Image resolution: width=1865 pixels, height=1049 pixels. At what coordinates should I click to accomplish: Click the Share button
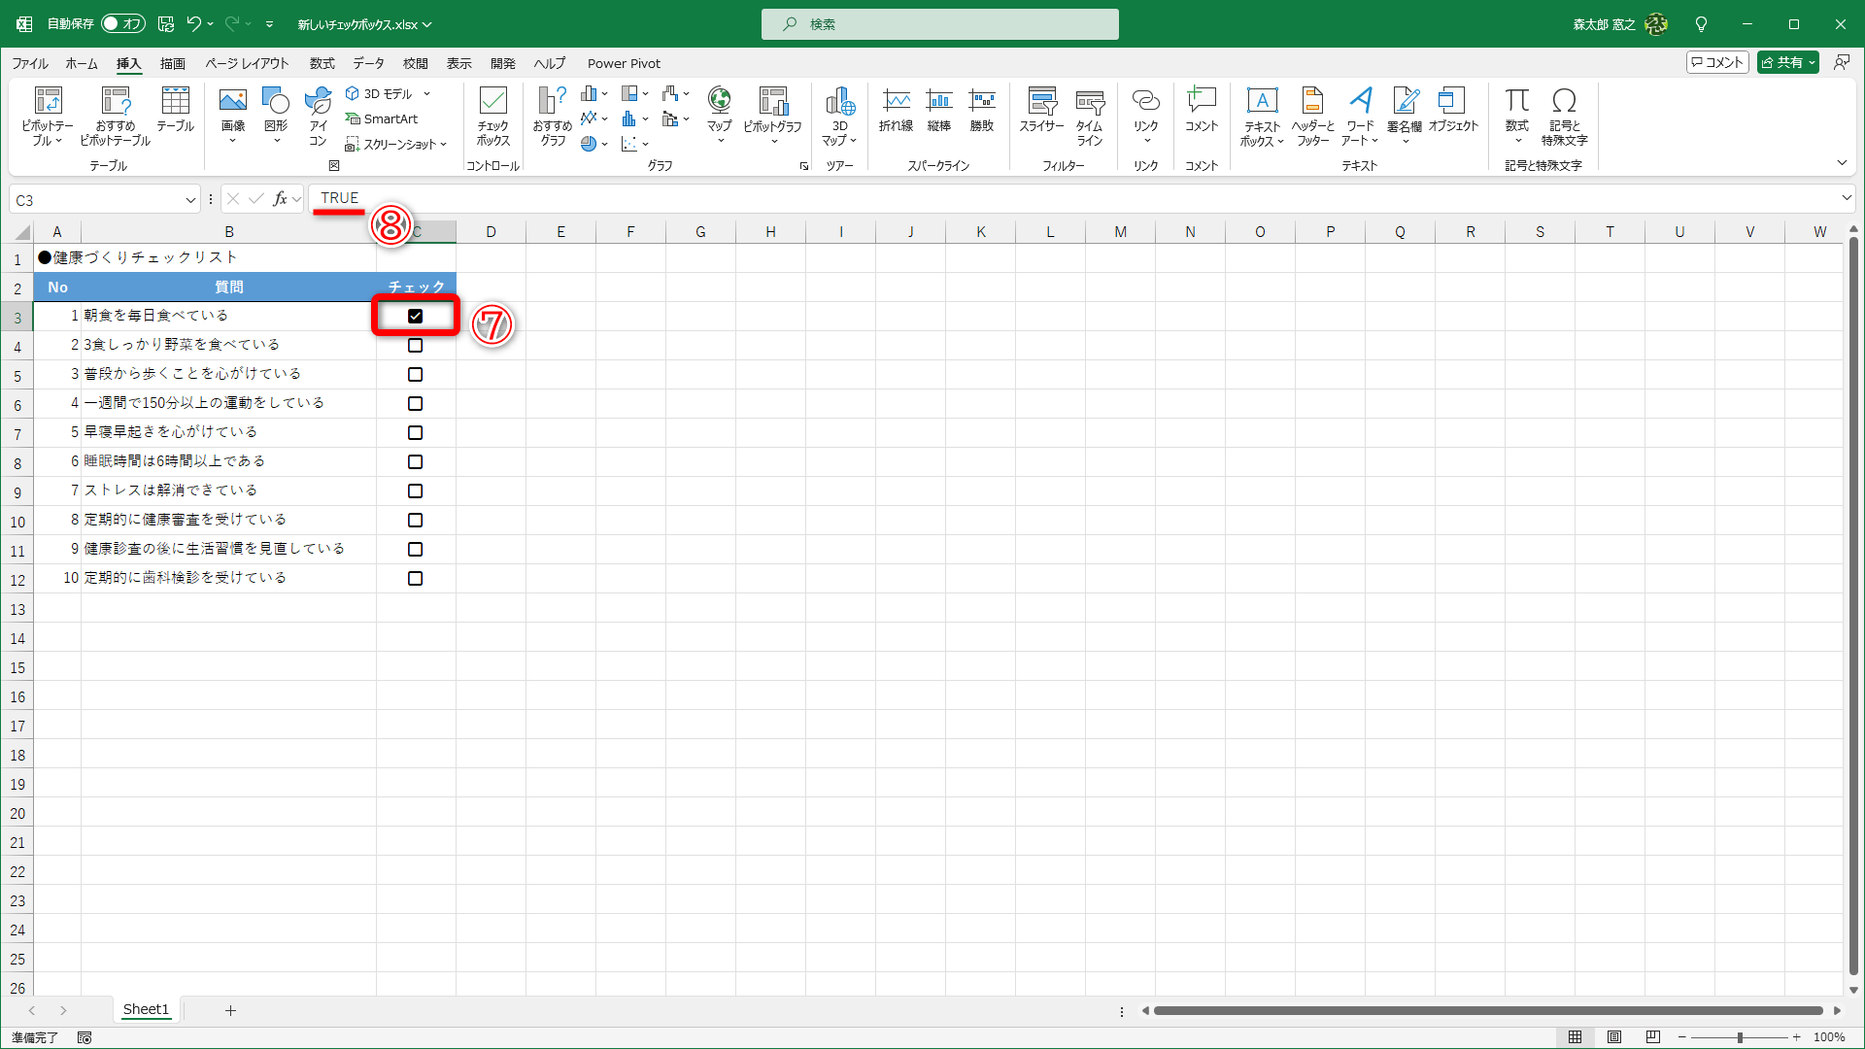pos(1782,62)
